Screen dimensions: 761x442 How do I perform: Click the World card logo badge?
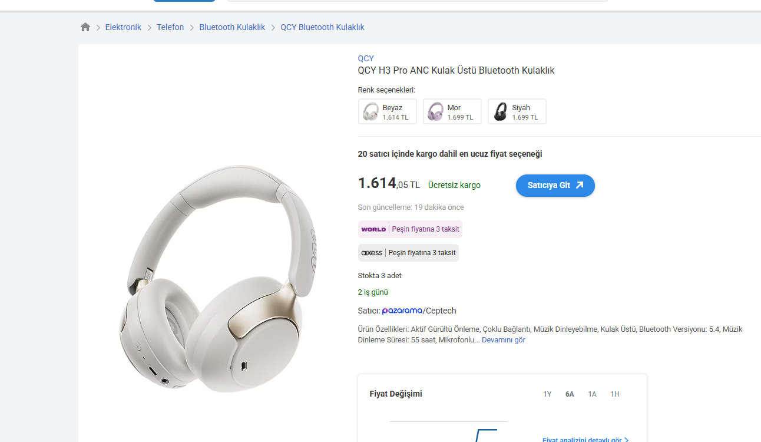pos(373,229)
